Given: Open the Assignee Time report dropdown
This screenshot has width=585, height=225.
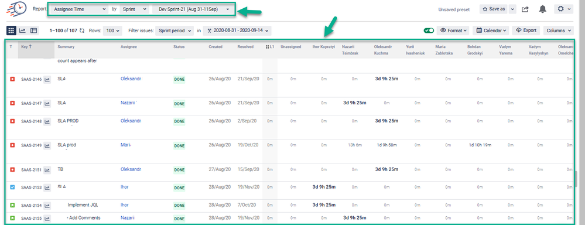Looking at the screenshot, I should click(80, 9).
